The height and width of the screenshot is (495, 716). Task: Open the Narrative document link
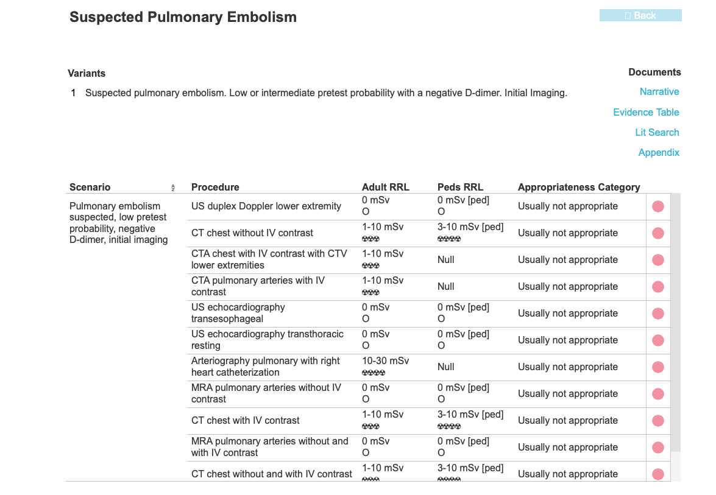click(659, 92)
